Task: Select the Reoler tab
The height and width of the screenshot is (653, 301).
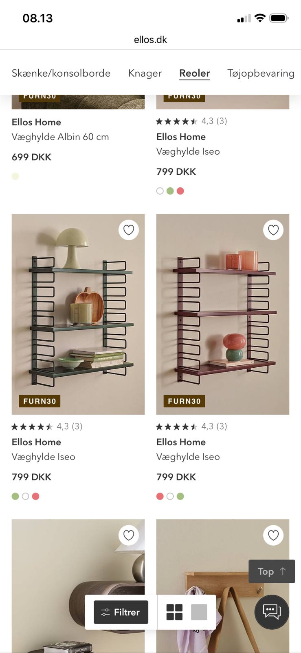Action: [x=195, y=73]
